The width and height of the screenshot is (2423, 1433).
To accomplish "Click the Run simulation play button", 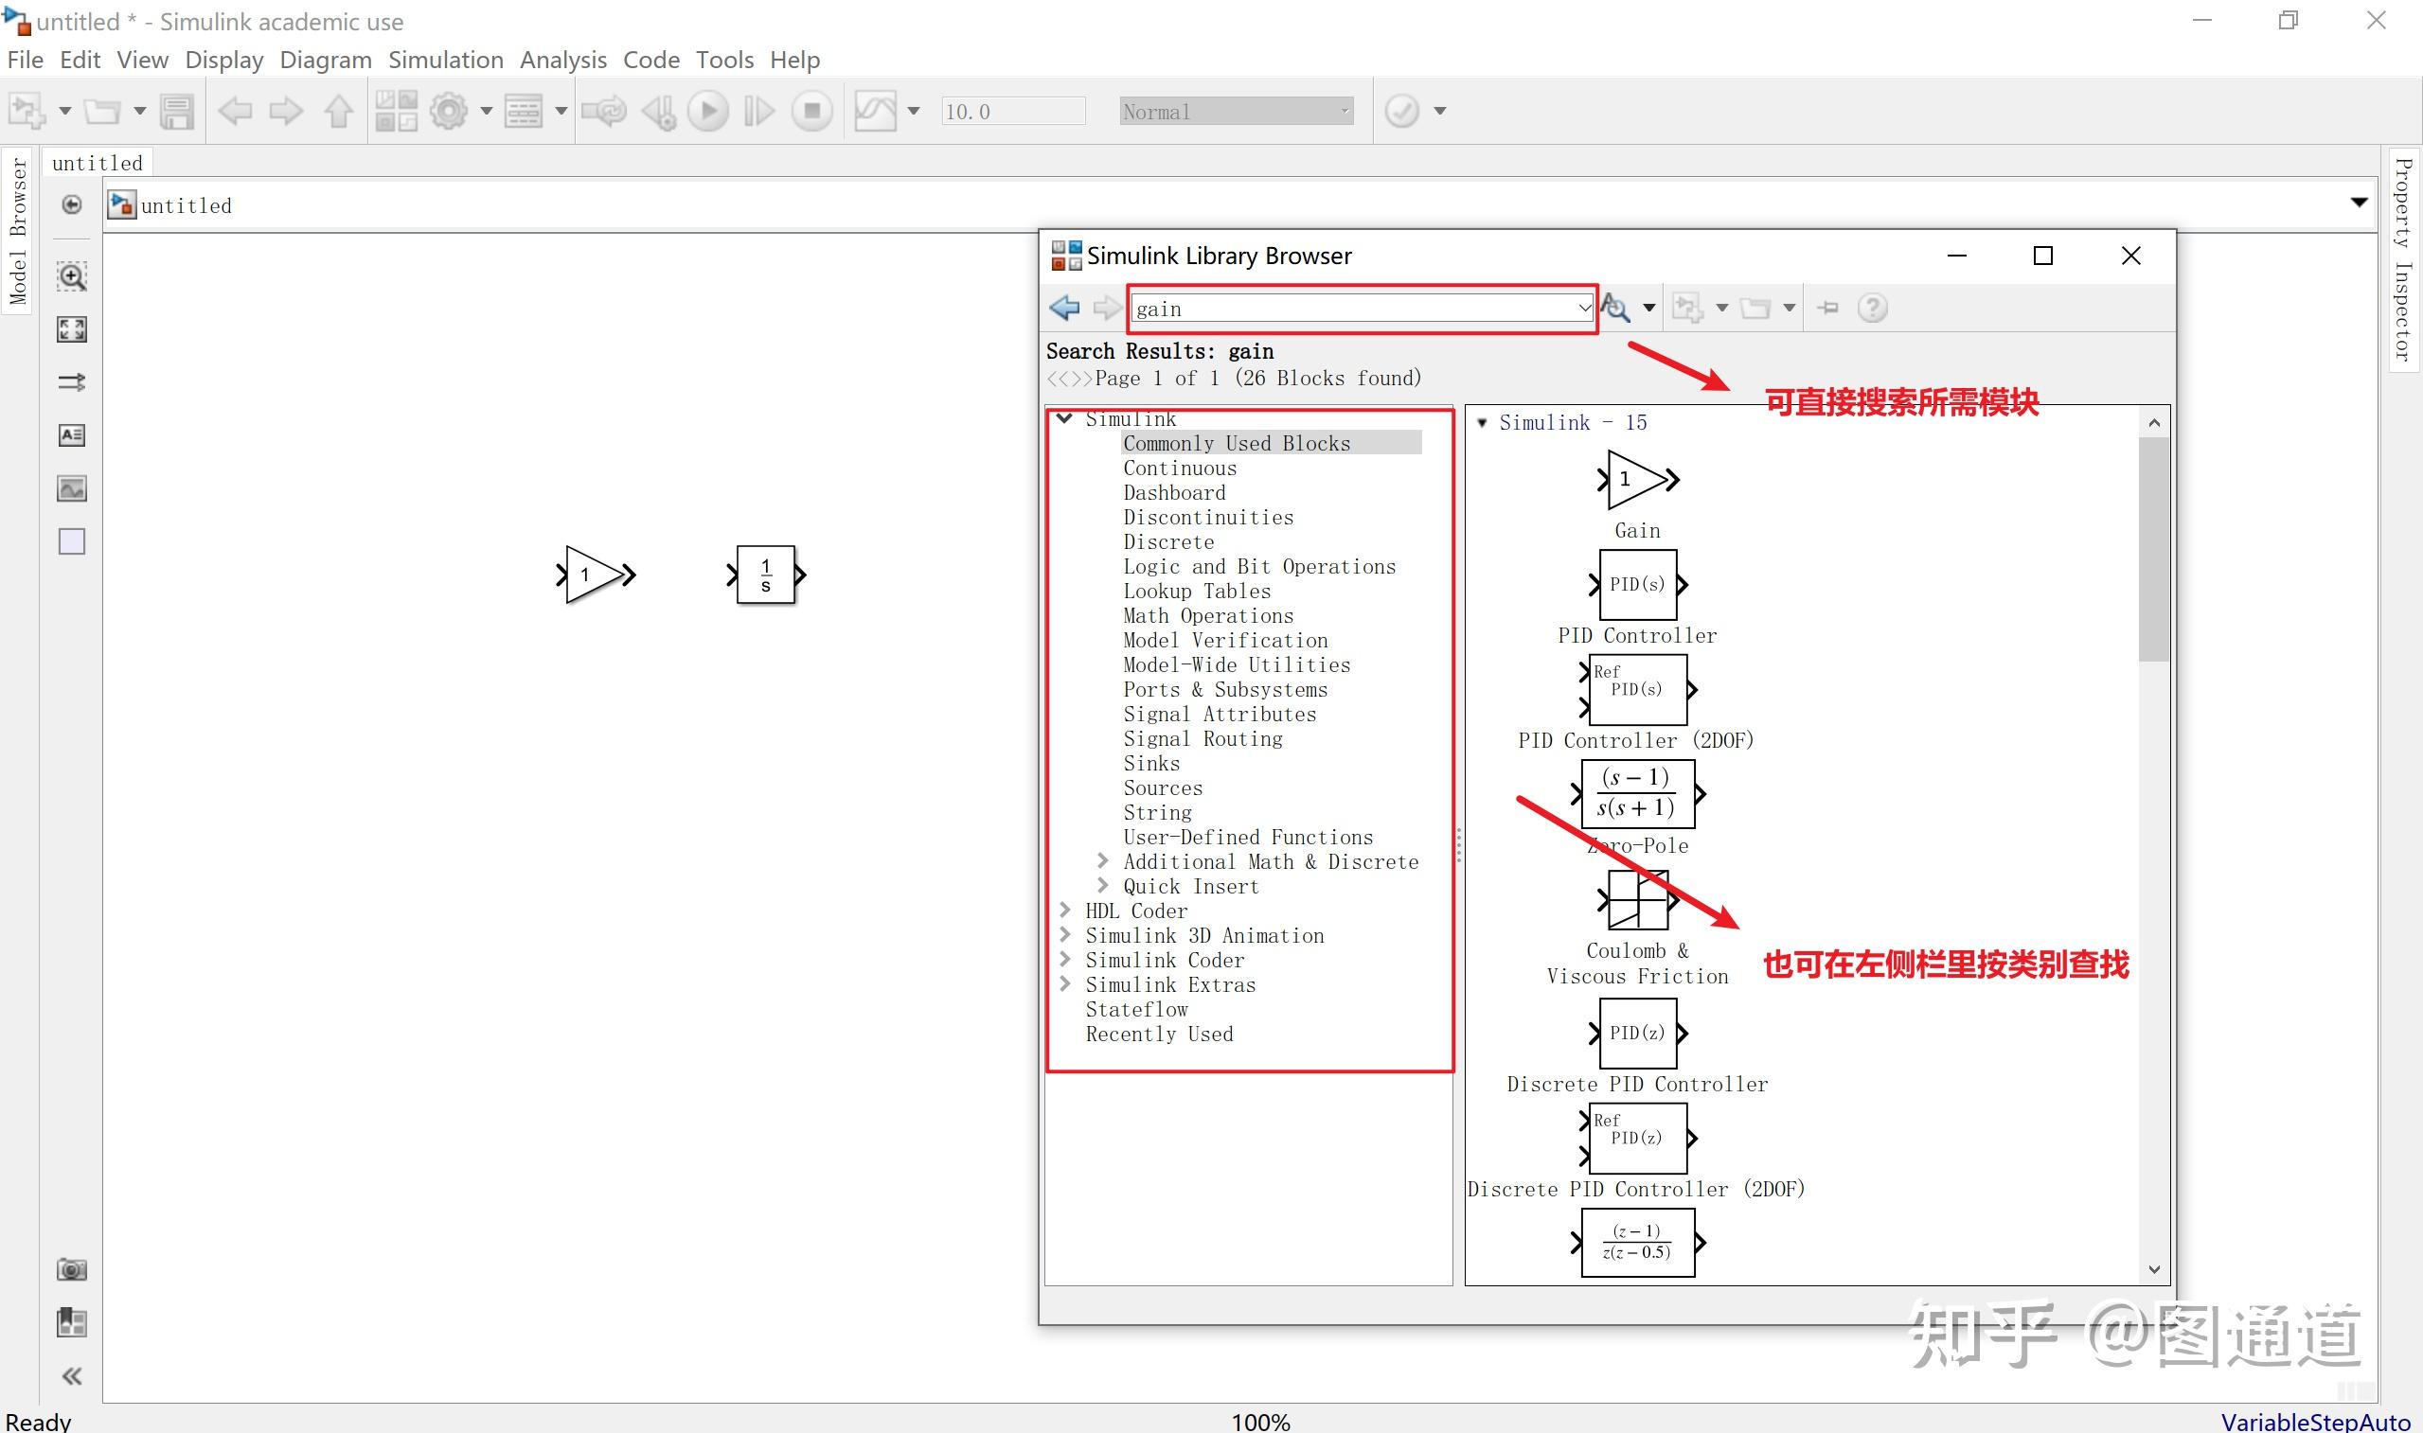I will tap(708, 111).
